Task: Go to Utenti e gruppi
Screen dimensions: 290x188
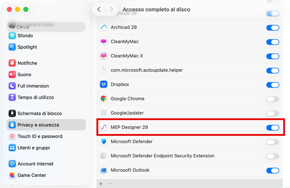Action: (x=46, y=148)
